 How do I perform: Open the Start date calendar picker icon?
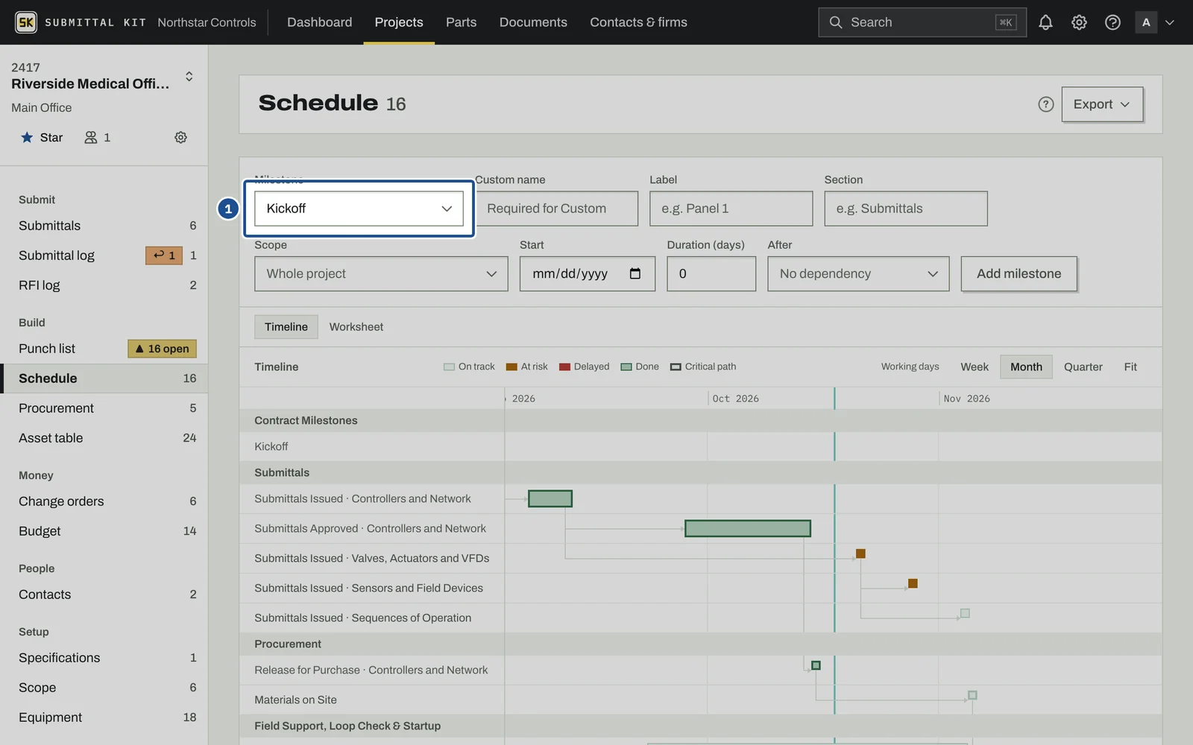click(x=635, y=273)
